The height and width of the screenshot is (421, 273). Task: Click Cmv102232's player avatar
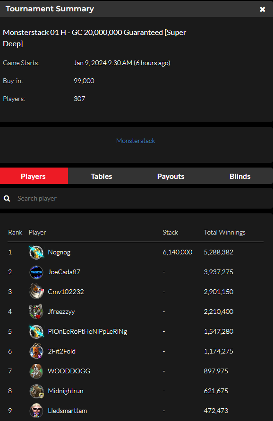tap(36, 292)
